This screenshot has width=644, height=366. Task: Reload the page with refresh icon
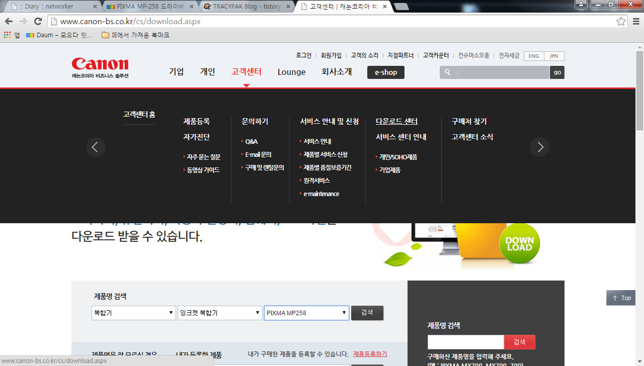(38, 21)
